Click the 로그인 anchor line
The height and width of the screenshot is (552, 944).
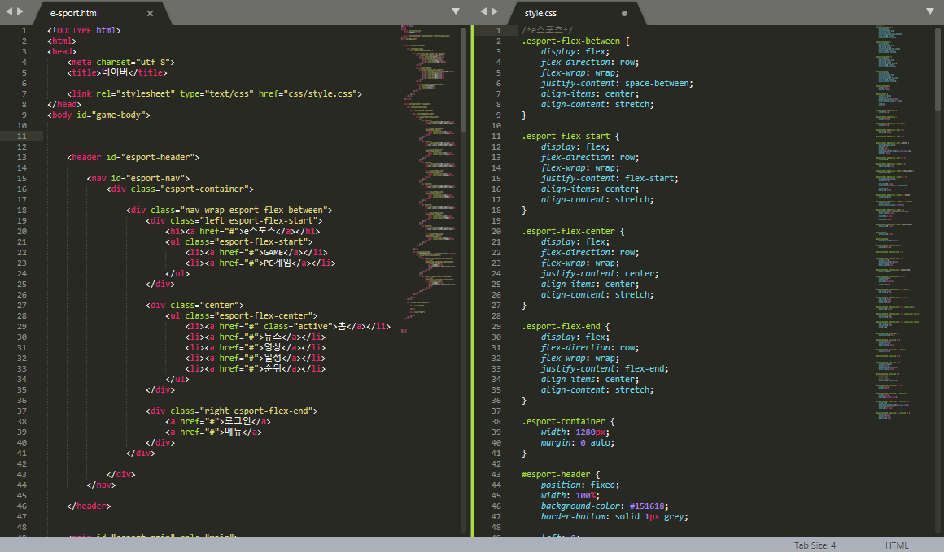(x=218, y=421)
